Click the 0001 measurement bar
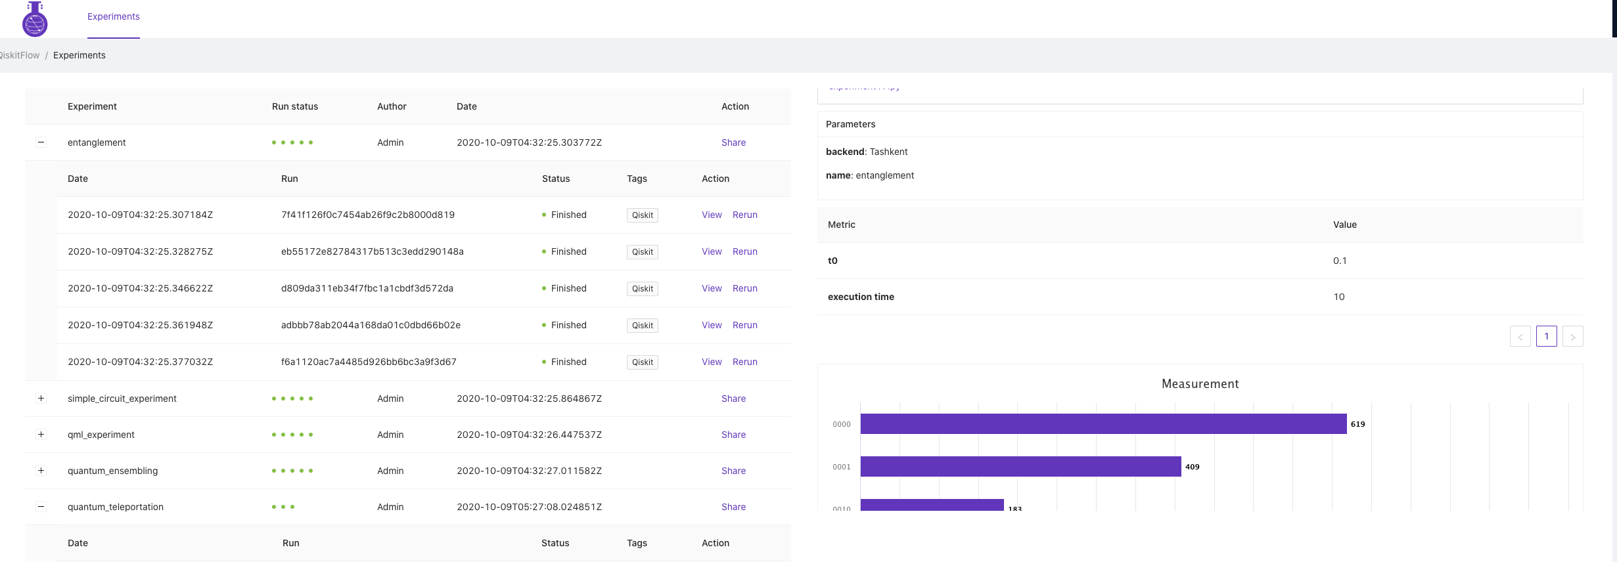 pos(1021,467)
